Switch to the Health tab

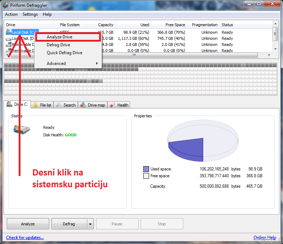tap(119, 105)
